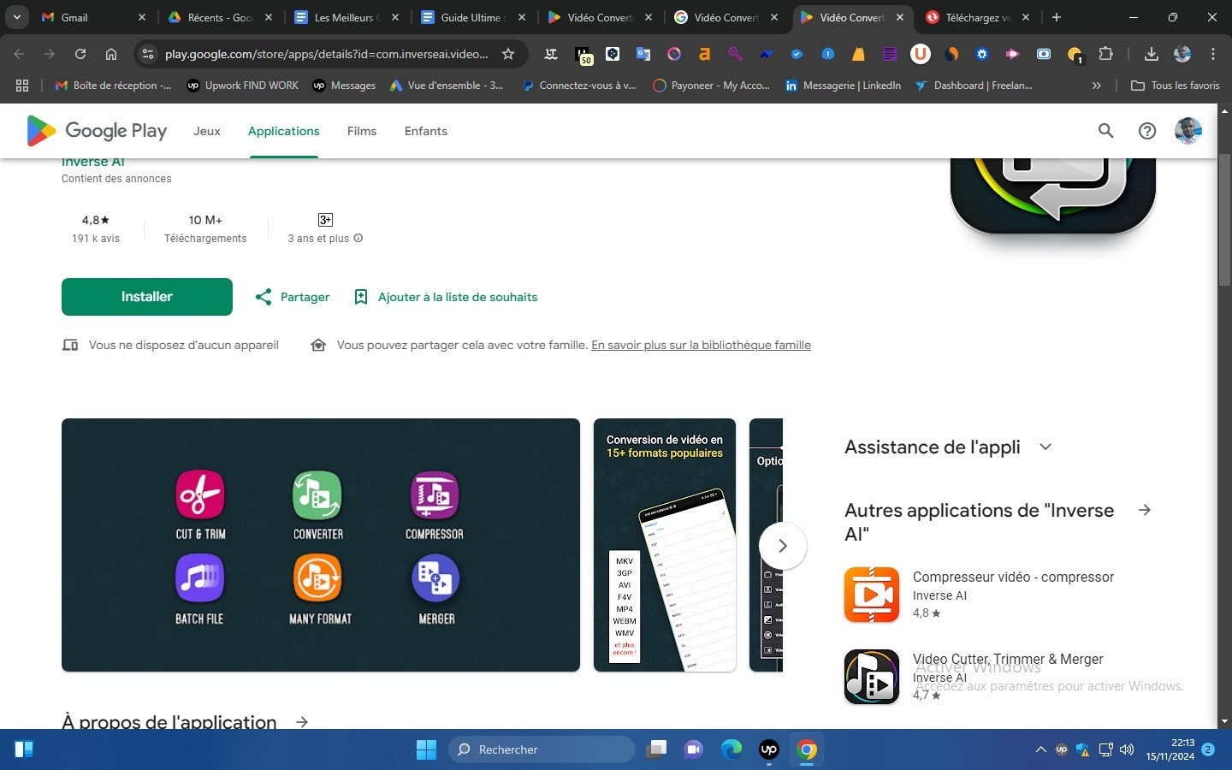Open the Inverse AI developer link

93,162
